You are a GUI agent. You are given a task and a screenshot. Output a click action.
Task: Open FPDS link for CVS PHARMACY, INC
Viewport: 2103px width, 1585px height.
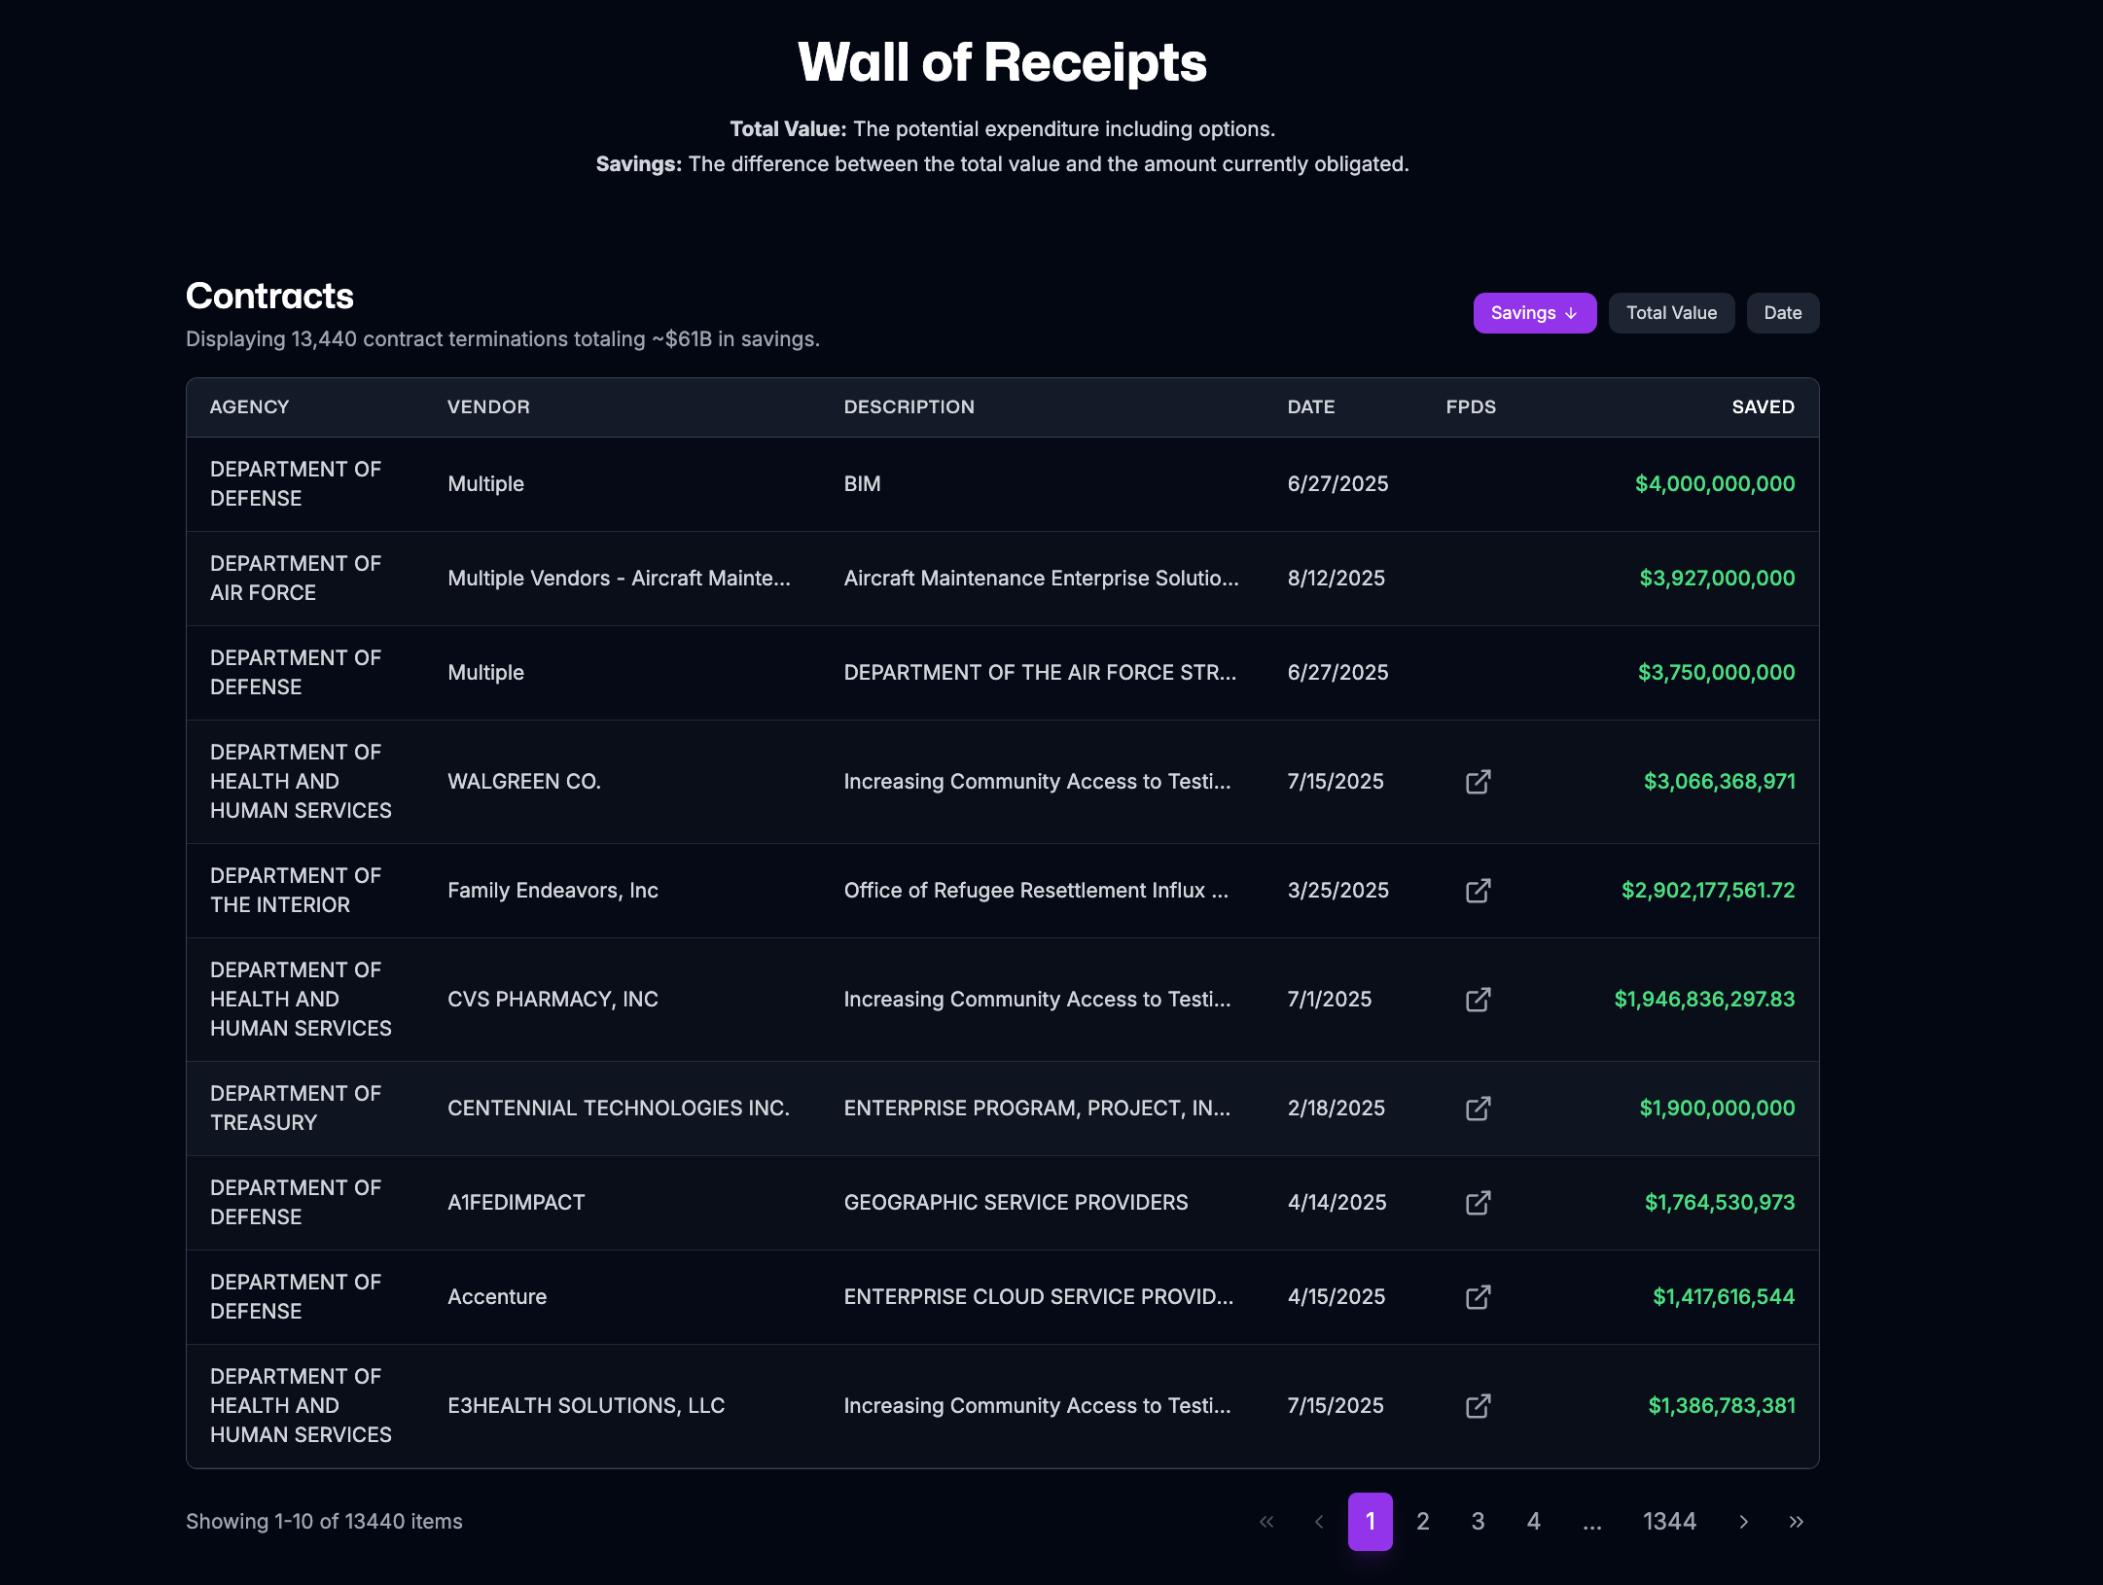coord(1478,1000)
